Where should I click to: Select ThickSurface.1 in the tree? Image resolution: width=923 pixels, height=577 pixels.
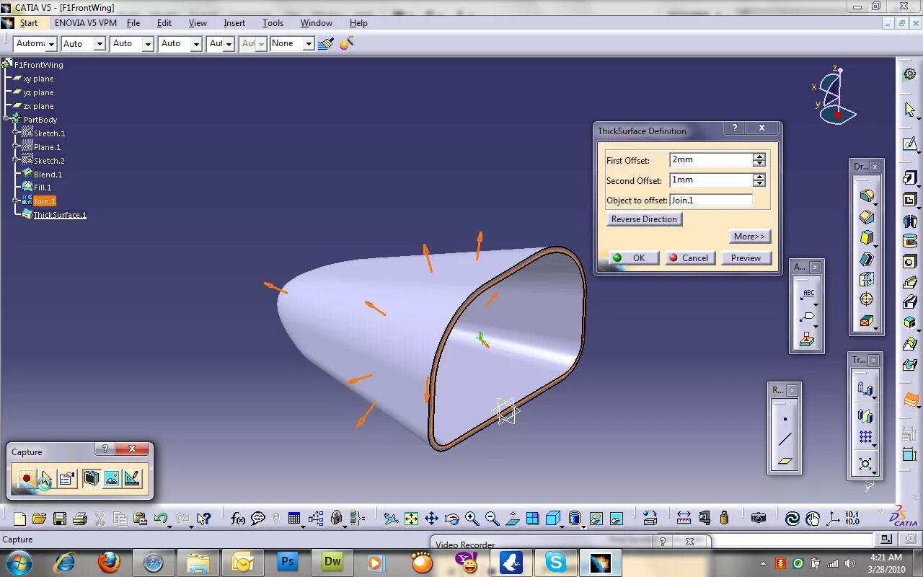[x=60, y=215]
